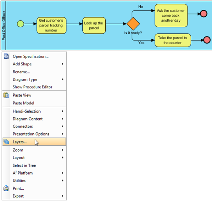212x201 pixels.
Task: Expand the Zoom submenu arrow
Action: (62, 150)
